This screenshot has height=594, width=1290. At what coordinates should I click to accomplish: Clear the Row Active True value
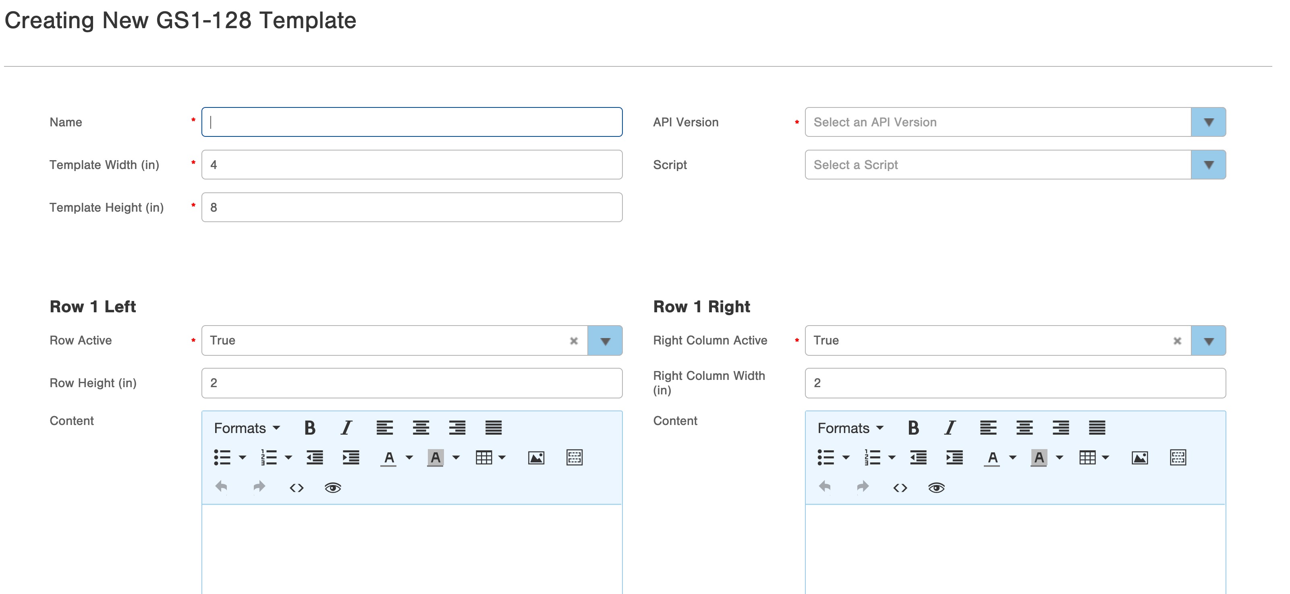pos(574,341)
